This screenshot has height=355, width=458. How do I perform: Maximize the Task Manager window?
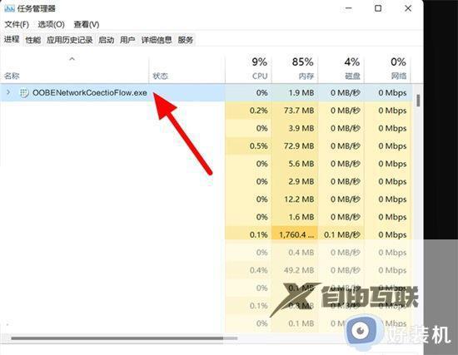(378, 8)
